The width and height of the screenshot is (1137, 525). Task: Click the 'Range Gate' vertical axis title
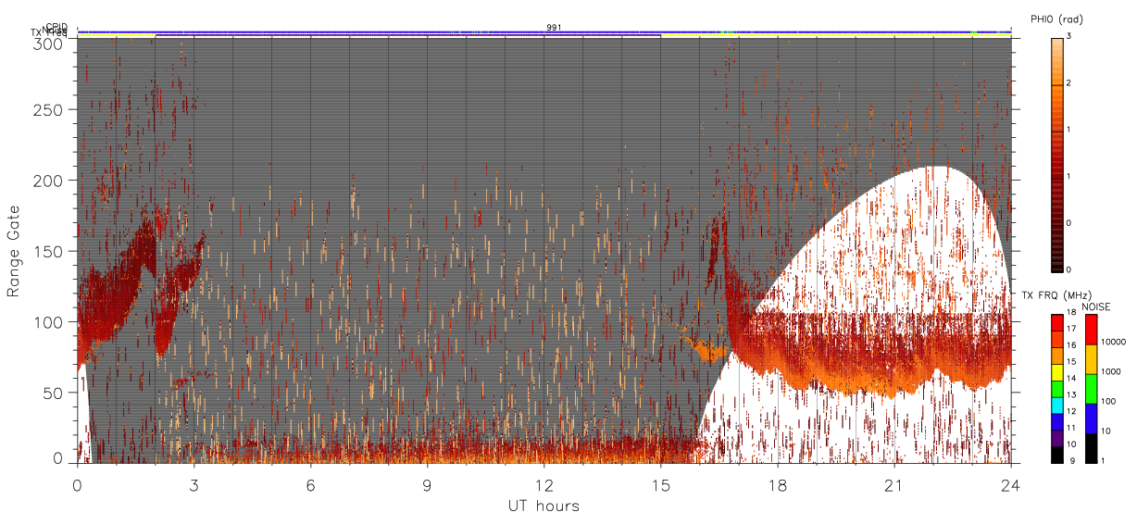coord(14,252)
